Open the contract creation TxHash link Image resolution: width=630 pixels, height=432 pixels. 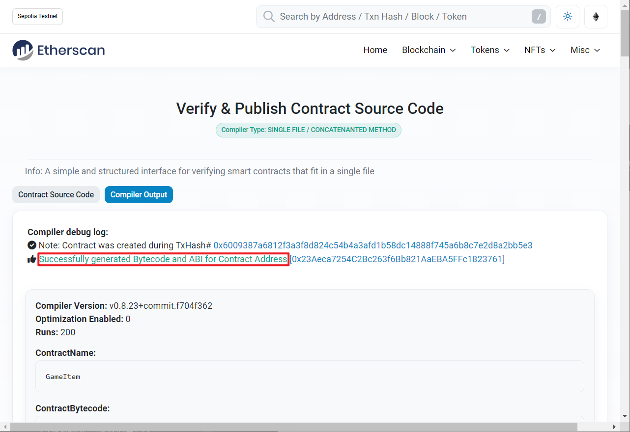point(372,245)
